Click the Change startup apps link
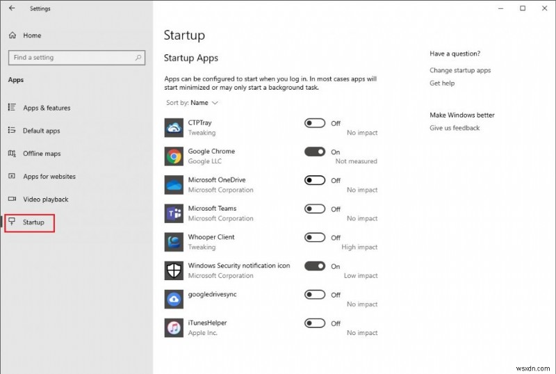The width and height of the screenshot is (556, 374). [460, 70]
